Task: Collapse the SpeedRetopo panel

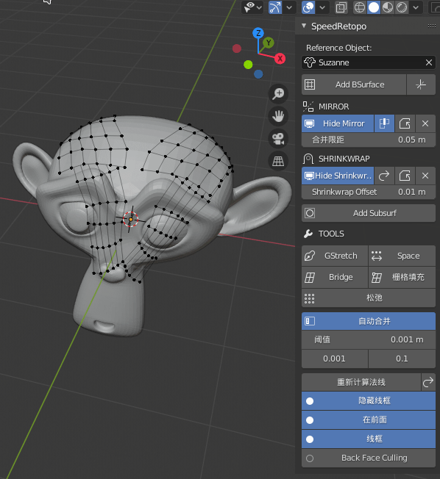Action: tap(304, 26)
